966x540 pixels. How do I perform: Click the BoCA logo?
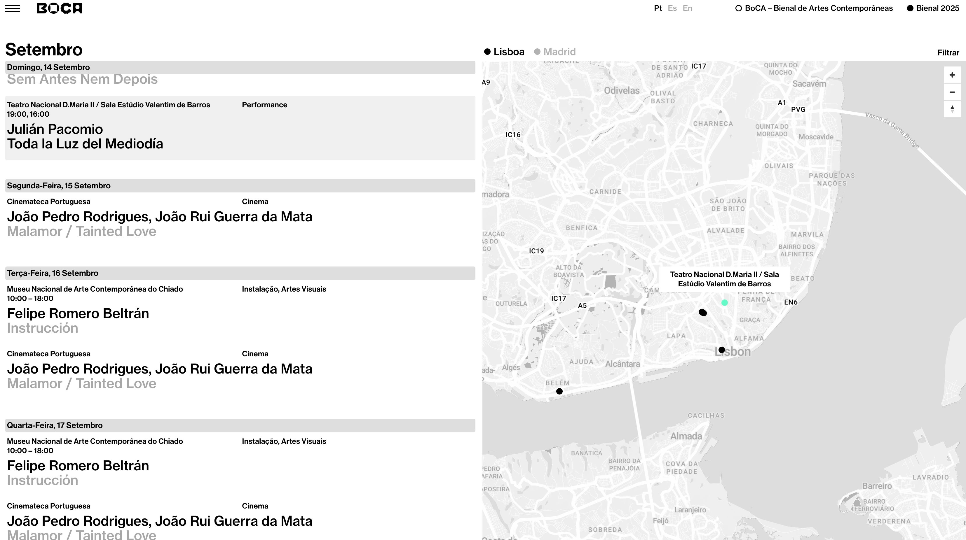[59, 8]
